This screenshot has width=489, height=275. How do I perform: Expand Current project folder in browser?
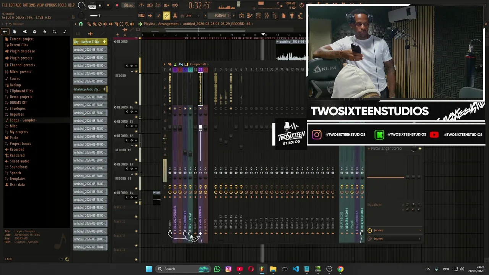[21, 39]
